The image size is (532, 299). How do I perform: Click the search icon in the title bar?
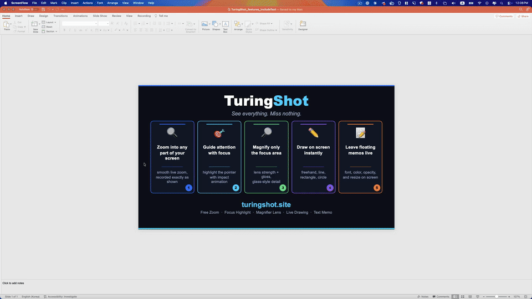coord(521,9)
